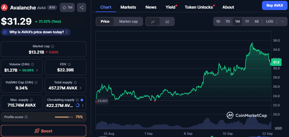Click the 715.74M AVAX max supply value
Viewport: 289px width, 137px height.
point(22,105)
